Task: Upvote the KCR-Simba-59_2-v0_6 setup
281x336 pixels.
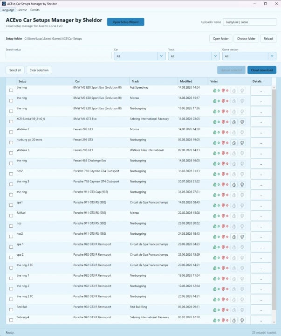Action: coord(234,122)
